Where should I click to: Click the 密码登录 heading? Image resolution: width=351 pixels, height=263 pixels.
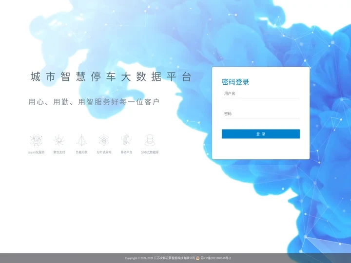(x=235, y=82)
